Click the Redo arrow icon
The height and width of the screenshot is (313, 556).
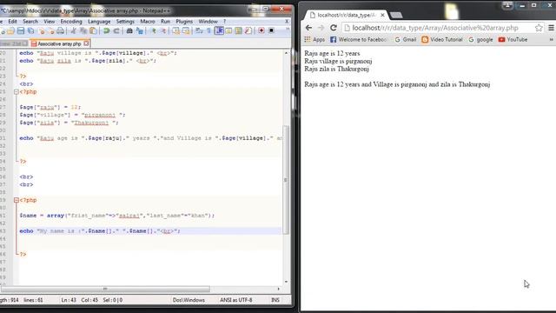coord(116,31)
